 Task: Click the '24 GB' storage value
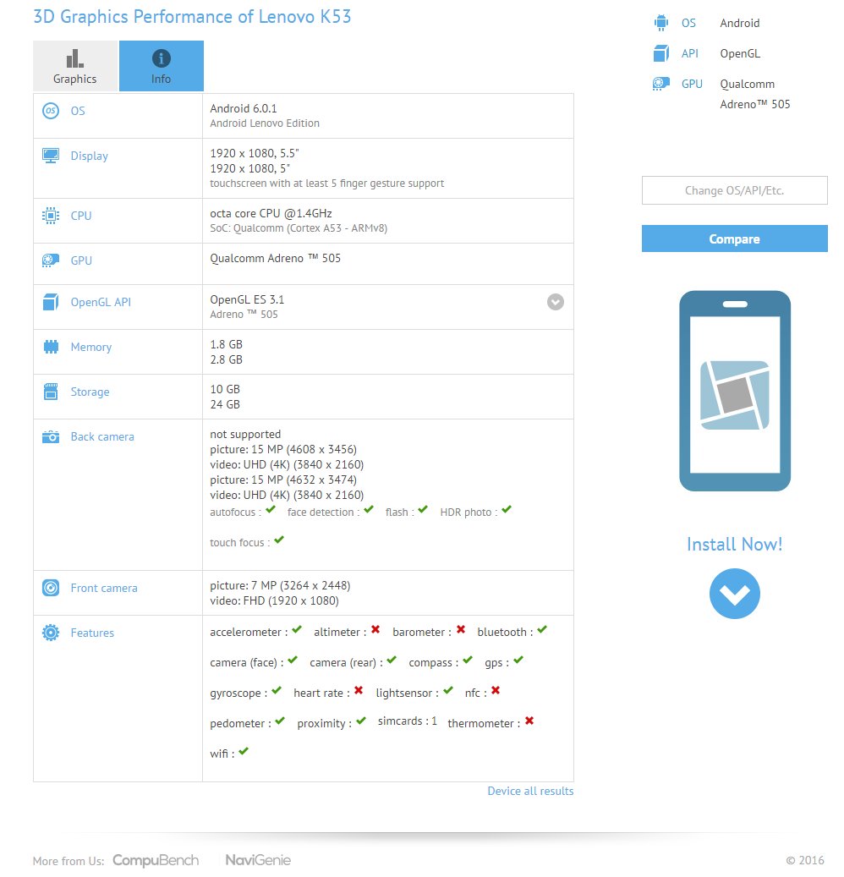point(225,404)
